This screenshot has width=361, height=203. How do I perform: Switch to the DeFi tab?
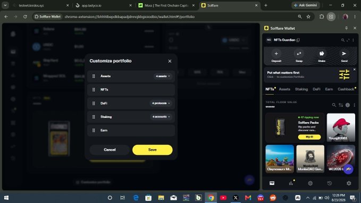316,89
